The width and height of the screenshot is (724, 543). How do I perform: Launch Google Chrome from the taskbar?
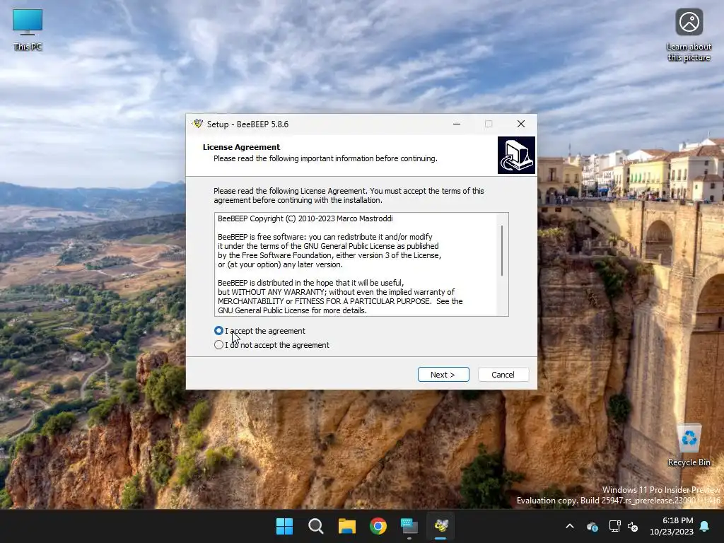[378, 526]
